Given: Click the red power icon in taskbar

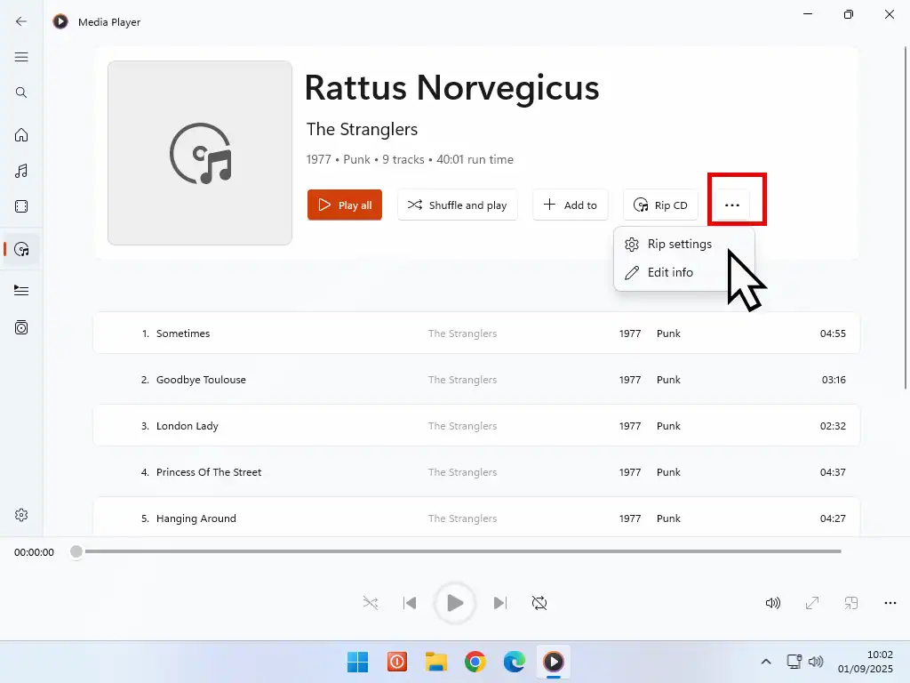Looking at the screenshot, I should 397,662.
